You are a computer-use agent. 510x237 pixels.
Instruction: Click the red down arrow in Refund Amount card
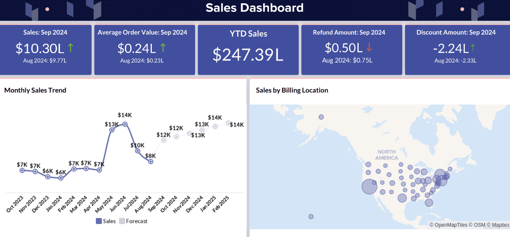(x=369, y=48)
